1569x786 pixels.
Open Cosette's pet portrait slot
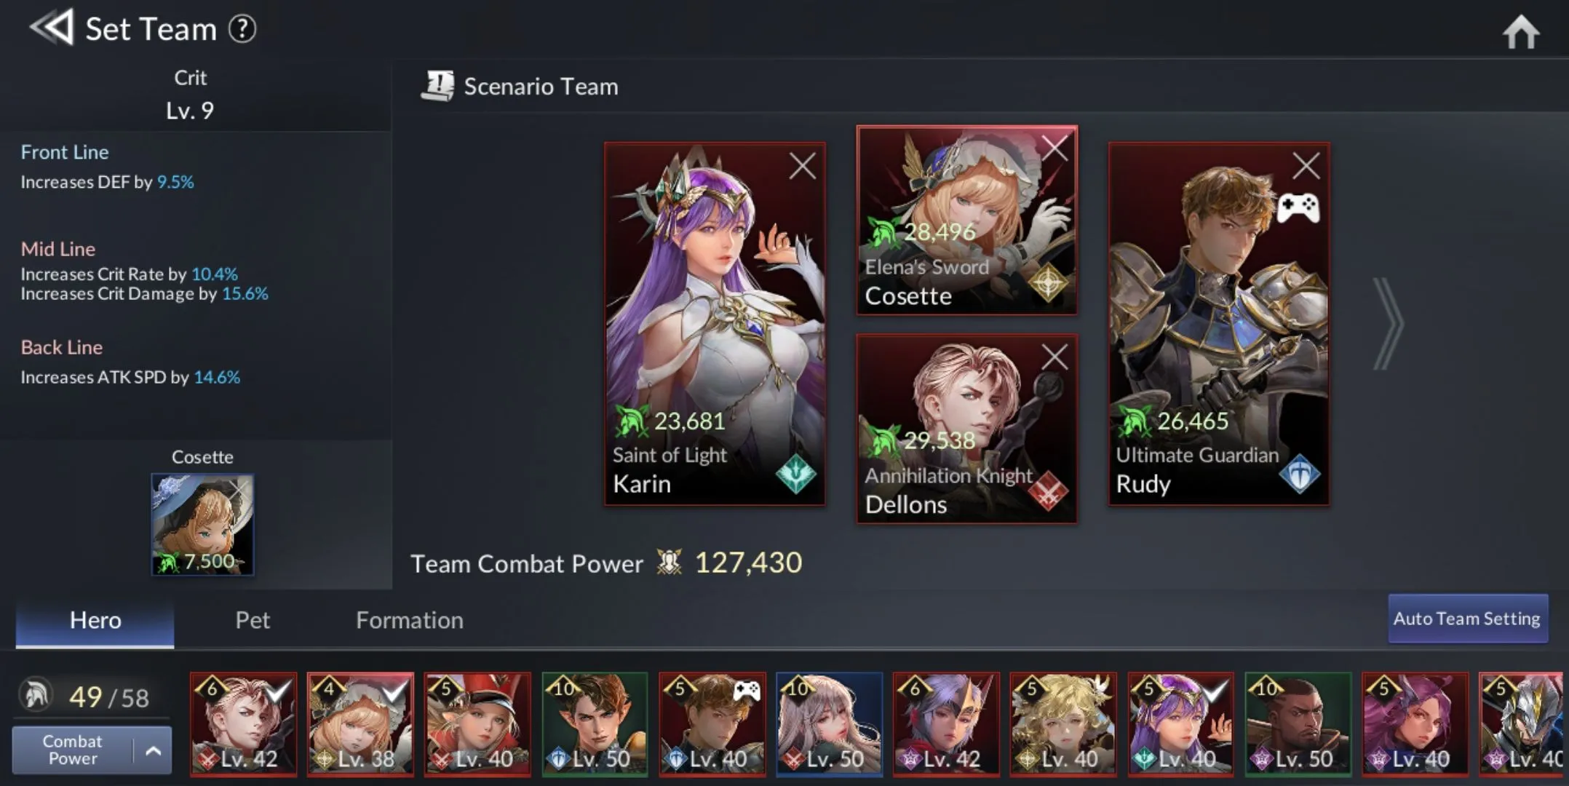(x=202, y=525)
